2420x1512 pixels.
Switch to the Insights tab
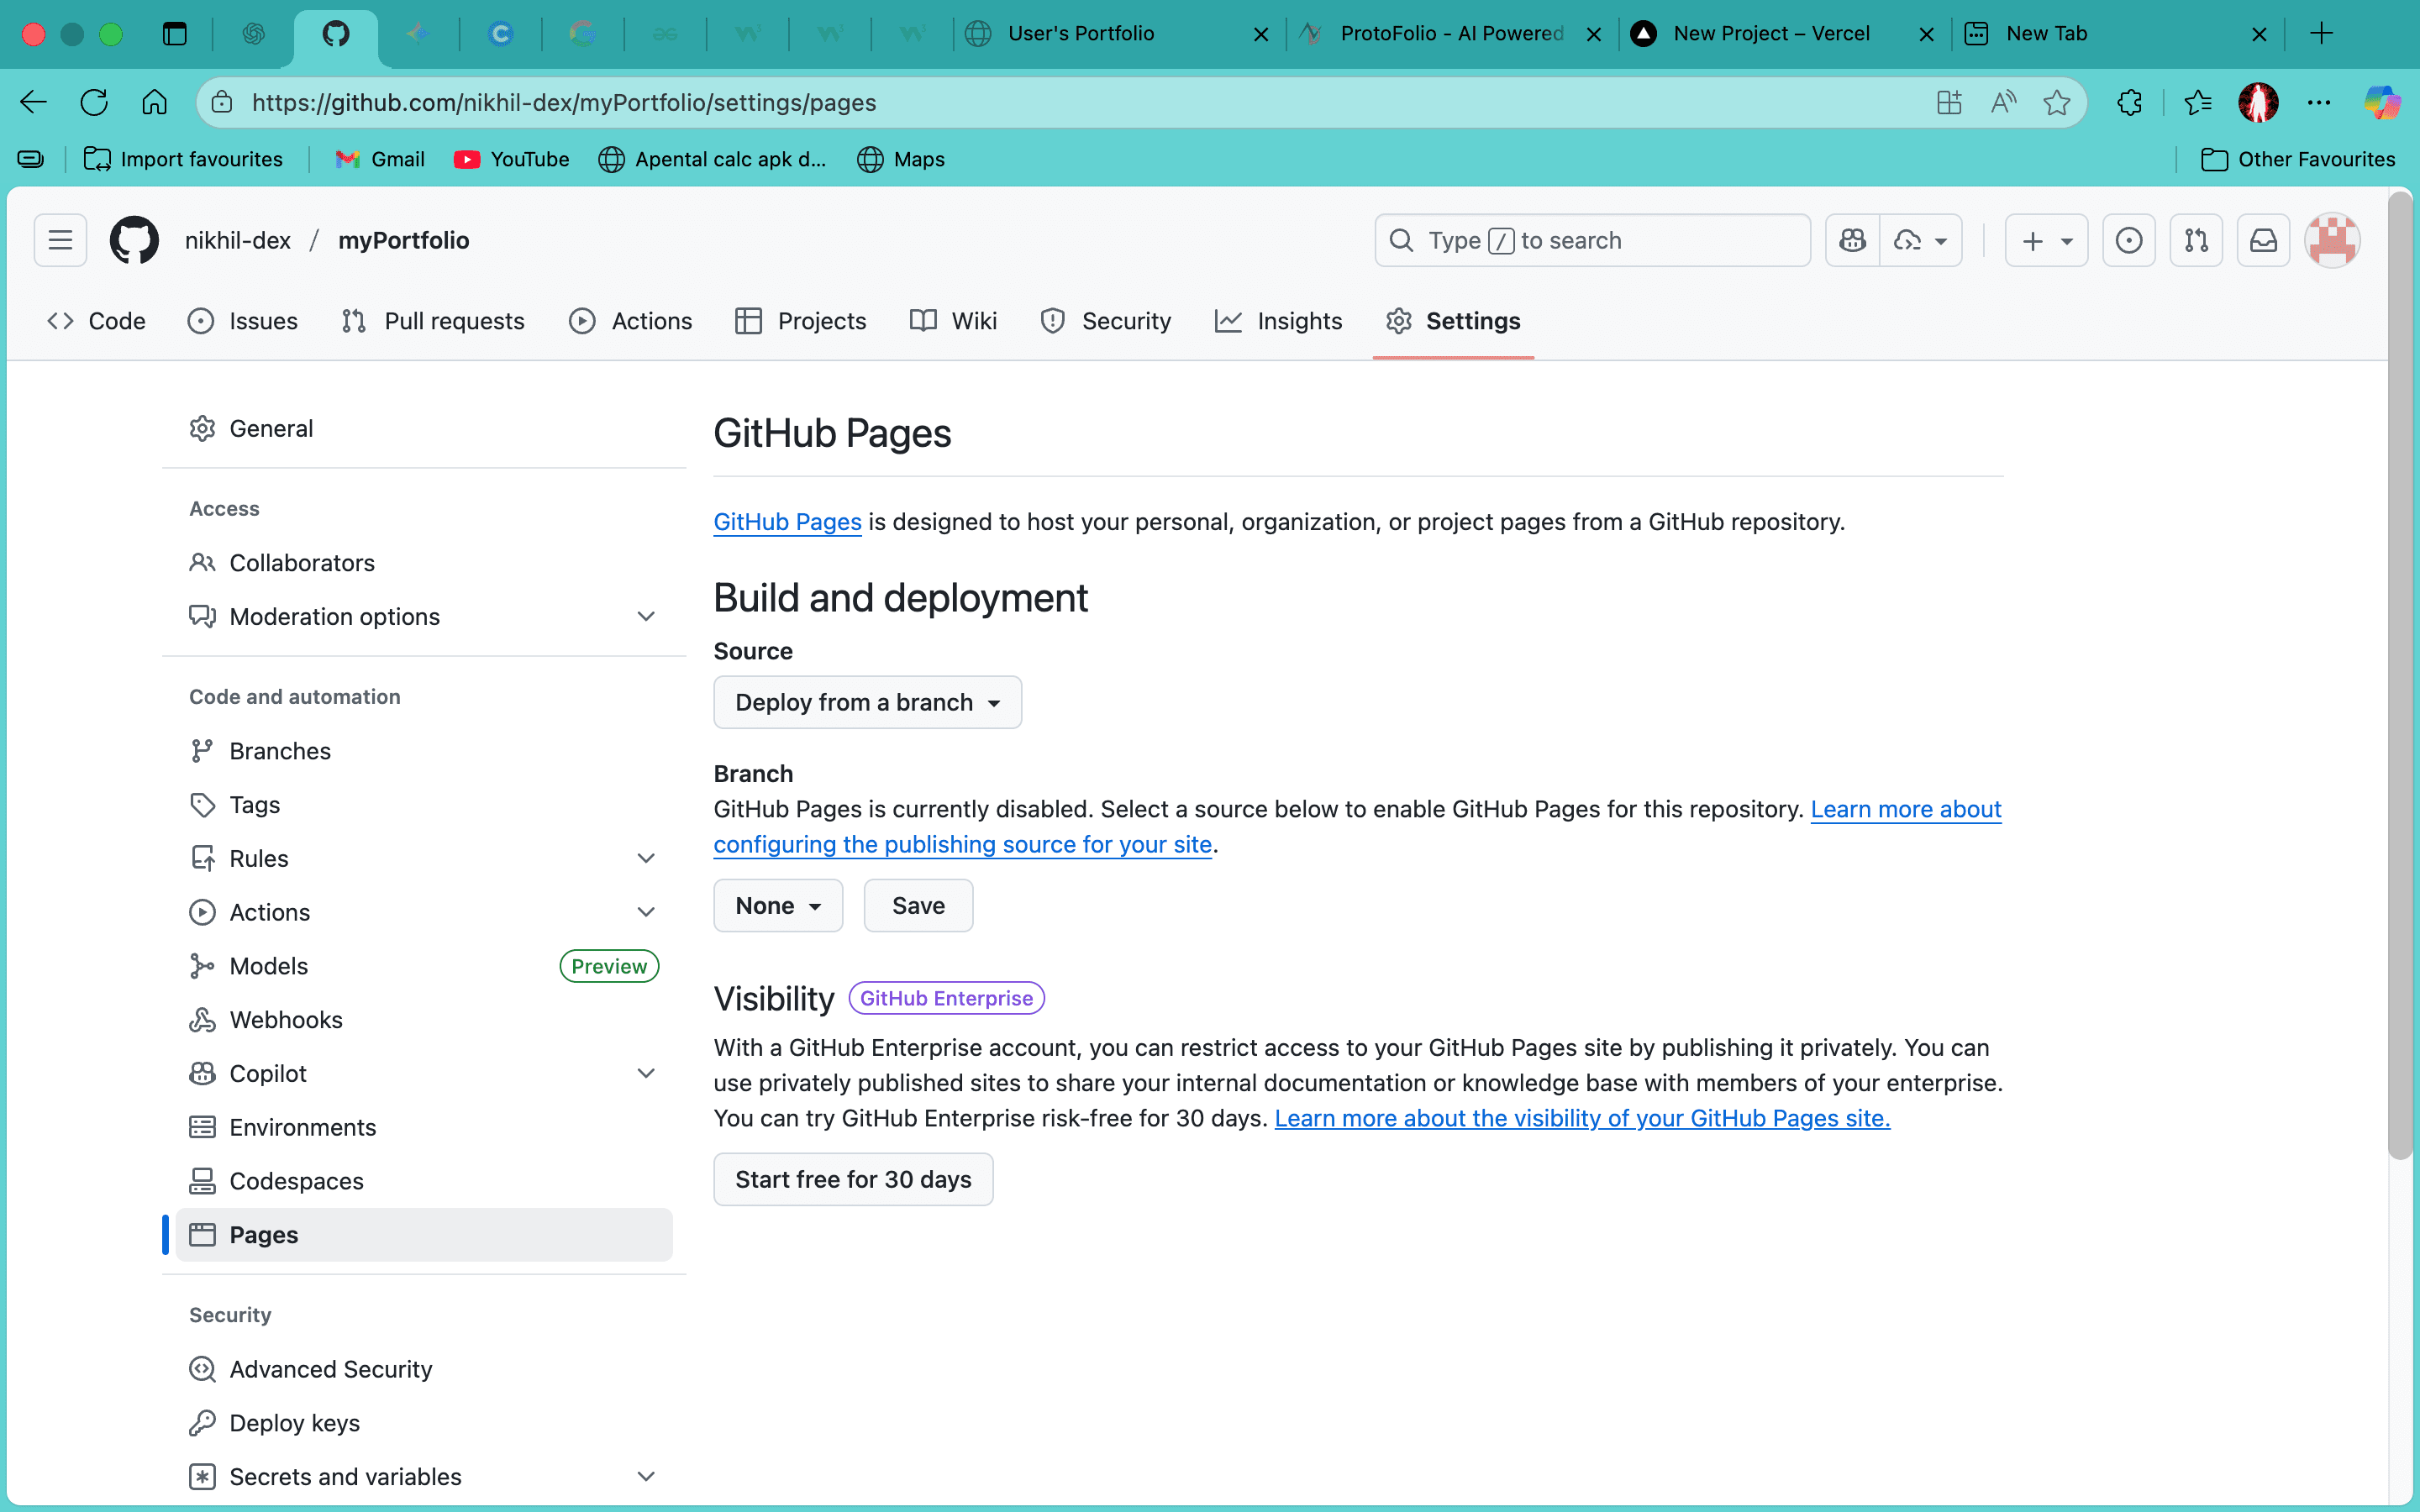click(x=1279, y=321)
